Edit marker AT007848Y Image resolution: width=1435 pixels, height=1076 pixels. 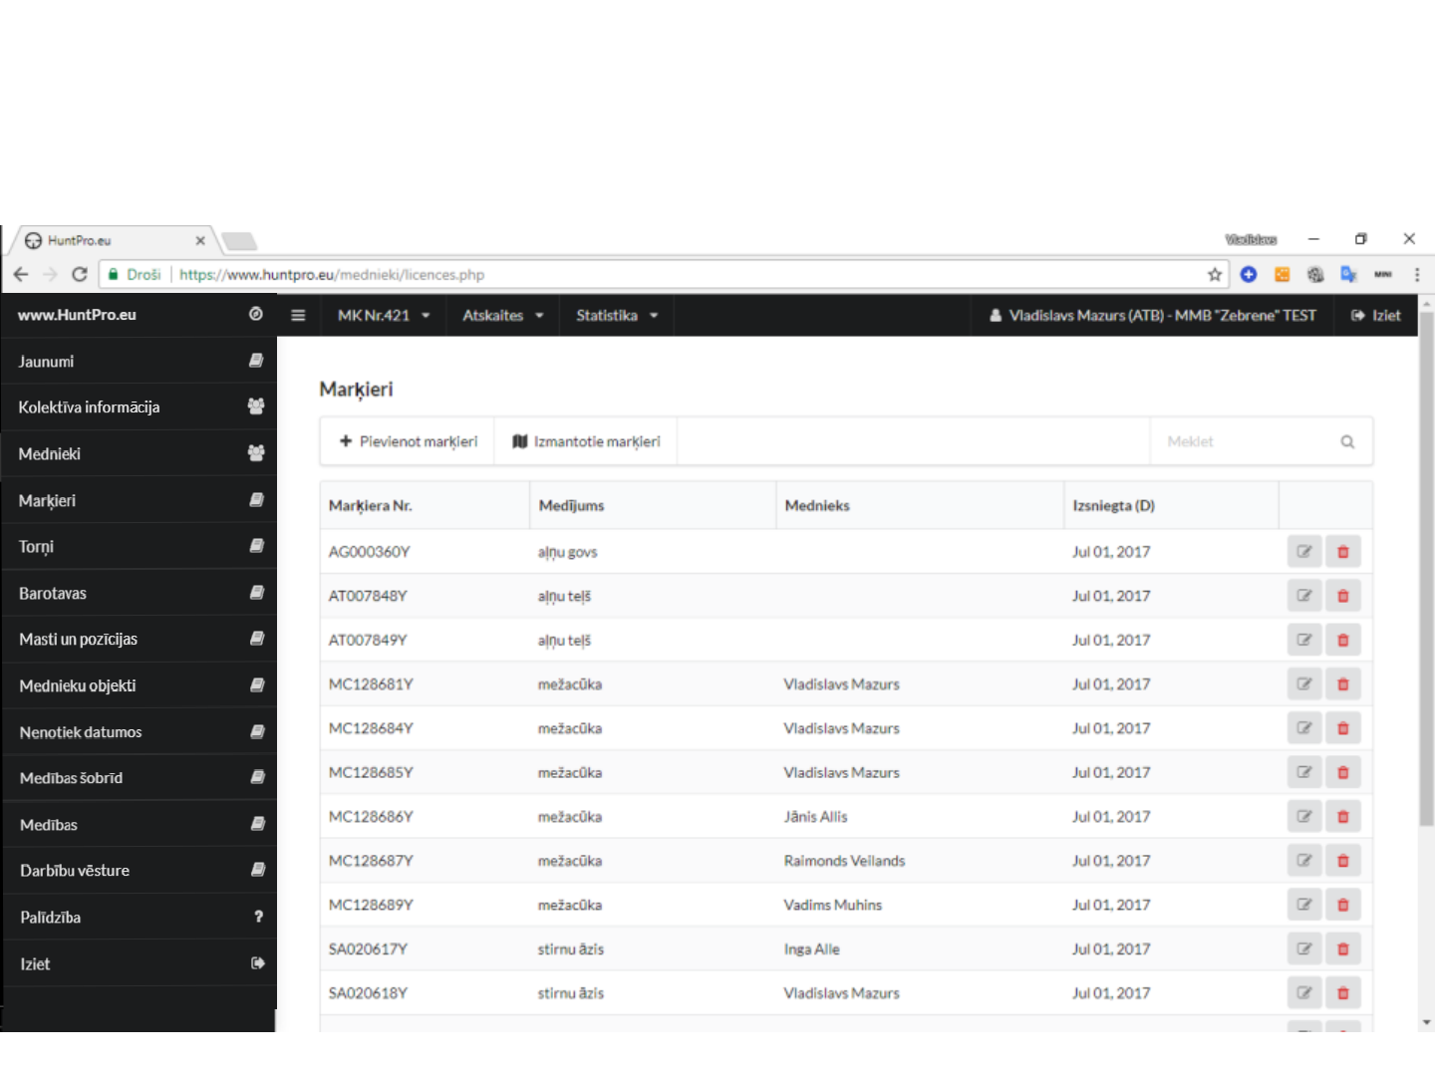point(1304,596)
